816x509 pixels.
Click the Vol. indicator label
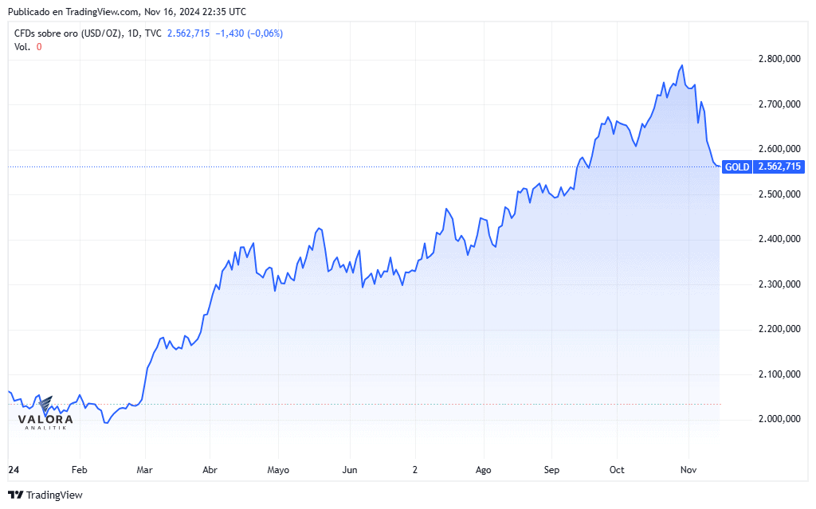point(22,47)
